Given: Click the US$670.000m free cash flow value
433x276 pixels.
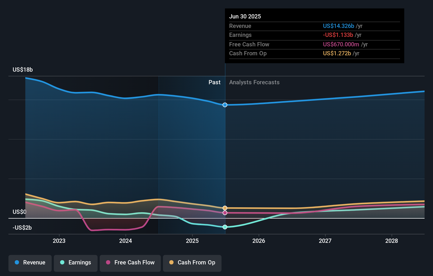Looking at the screenshot, I should (341, 44).
